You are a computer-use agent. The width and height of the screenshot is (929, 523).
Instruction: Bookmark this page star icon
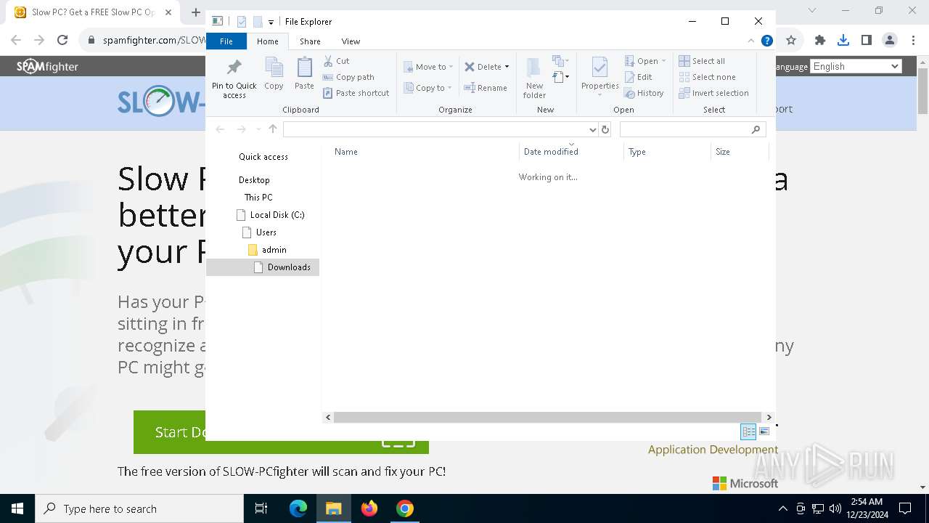point(791,40)
